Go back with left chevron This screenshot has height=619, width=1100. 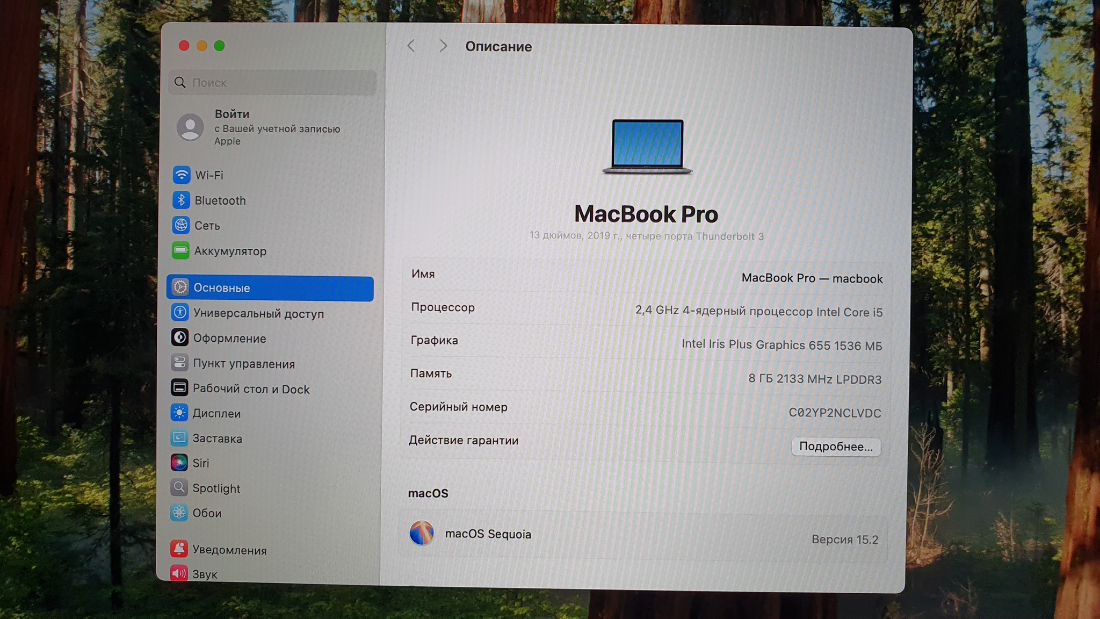411,46
